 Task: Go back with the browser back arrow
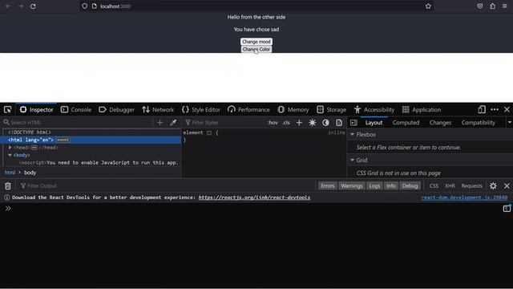point(8,6)
